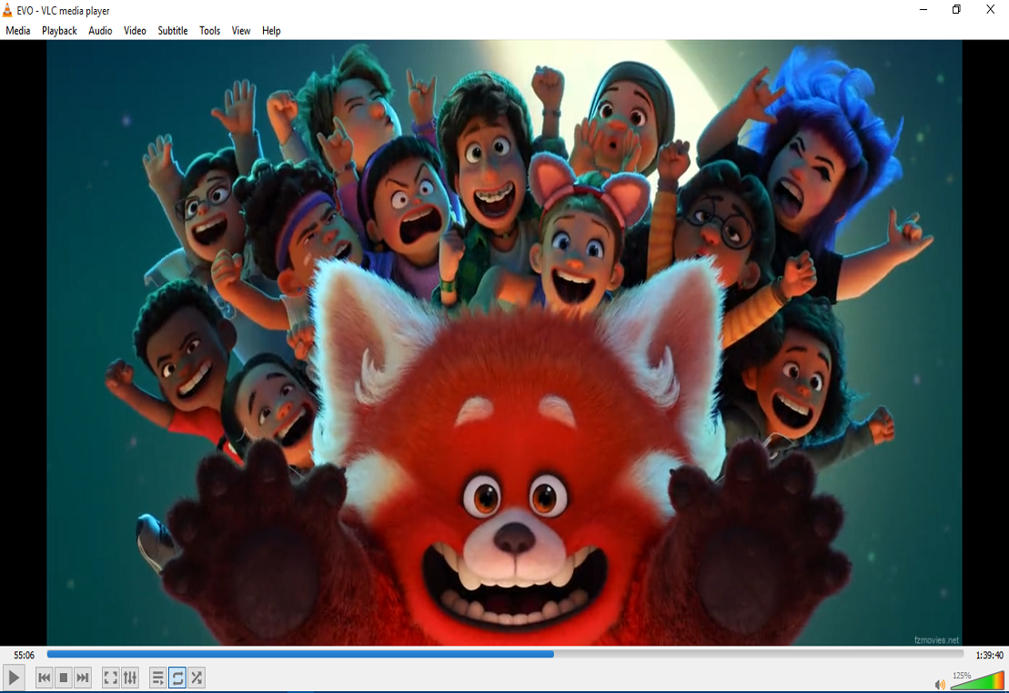This screenshot has width=1009, height=693.
Task: Click total duration 1:39:40 label
Action: (x=988, y=655)
